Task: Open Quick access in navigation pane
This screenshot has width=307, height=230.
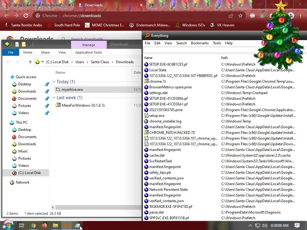Action: coord(26,77)
